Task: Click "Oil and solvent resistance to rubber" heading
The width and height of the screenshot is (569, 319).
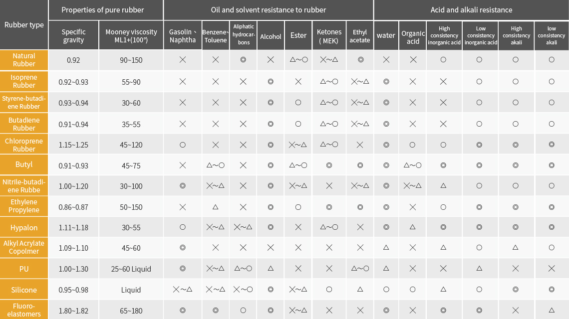Action: (269, 10)
